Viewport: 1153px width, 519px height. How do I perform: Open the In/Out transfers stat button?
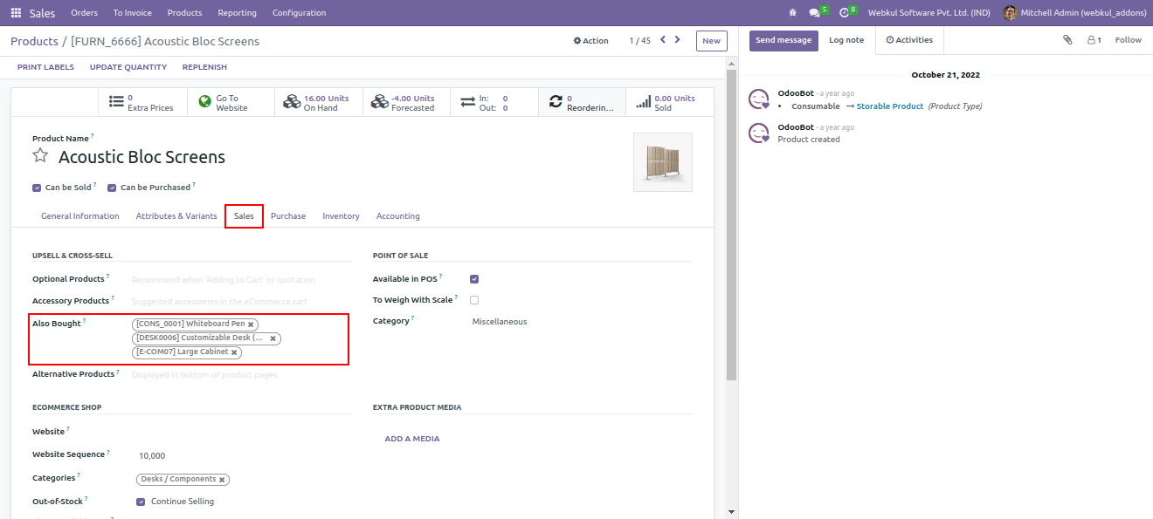494,102
